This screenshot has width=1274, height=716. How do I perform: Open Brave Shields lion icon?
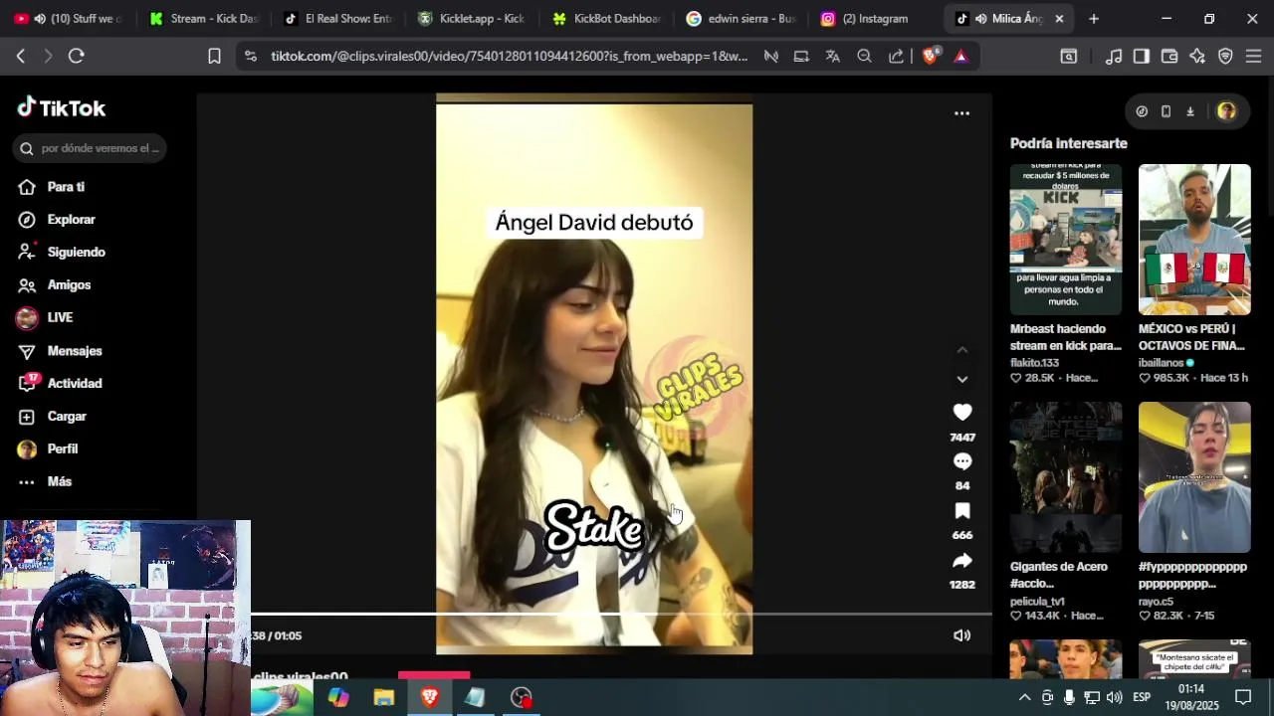(930, 57)
